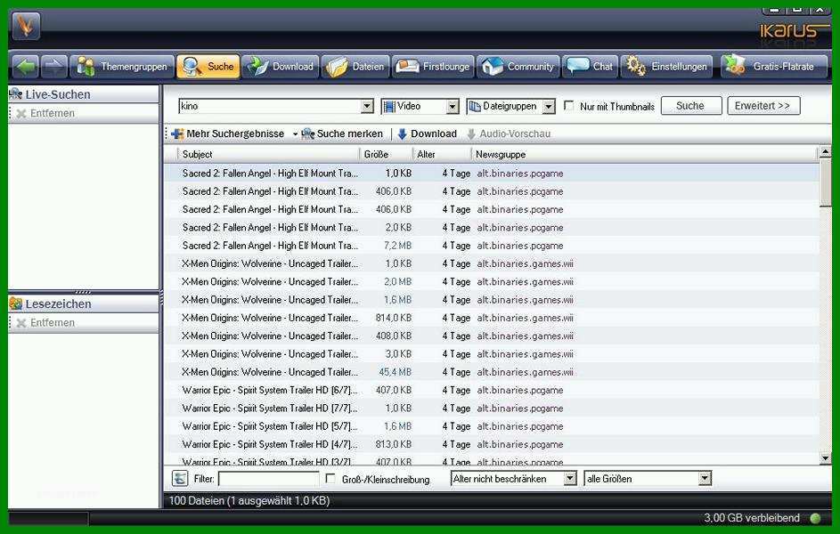
Task: Click the Live-Suchen panel header icon
Action: tap(15, 94)
